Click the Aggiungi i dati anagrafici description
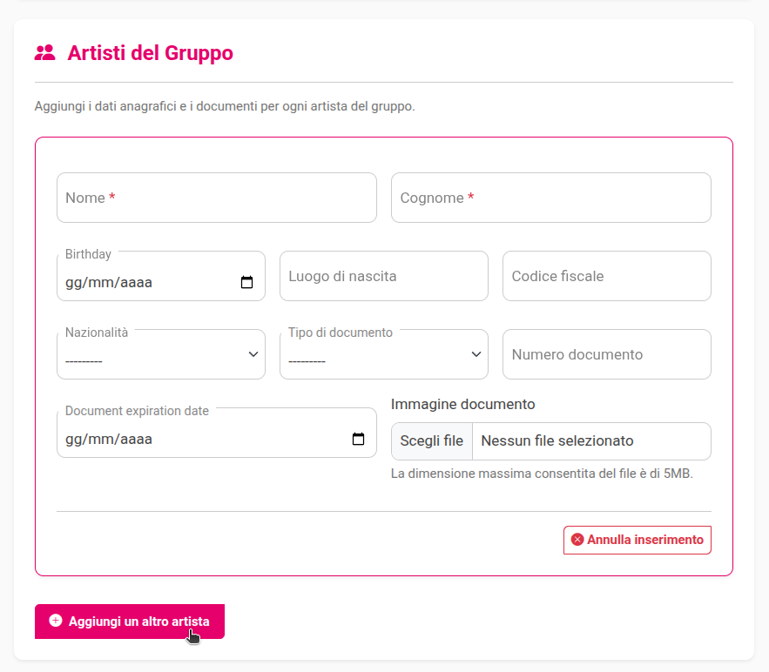This screenshot has height=672, width=769. [225, 106]
